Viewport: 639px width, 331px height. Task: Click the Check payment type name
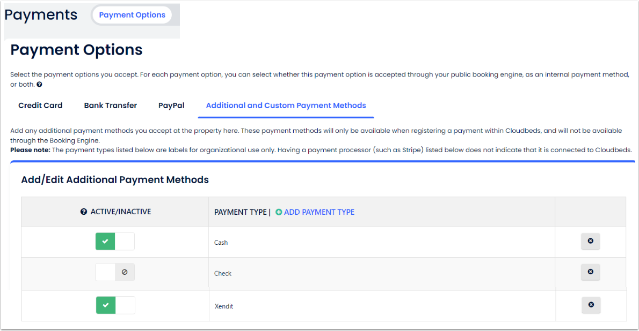point(223,274)
